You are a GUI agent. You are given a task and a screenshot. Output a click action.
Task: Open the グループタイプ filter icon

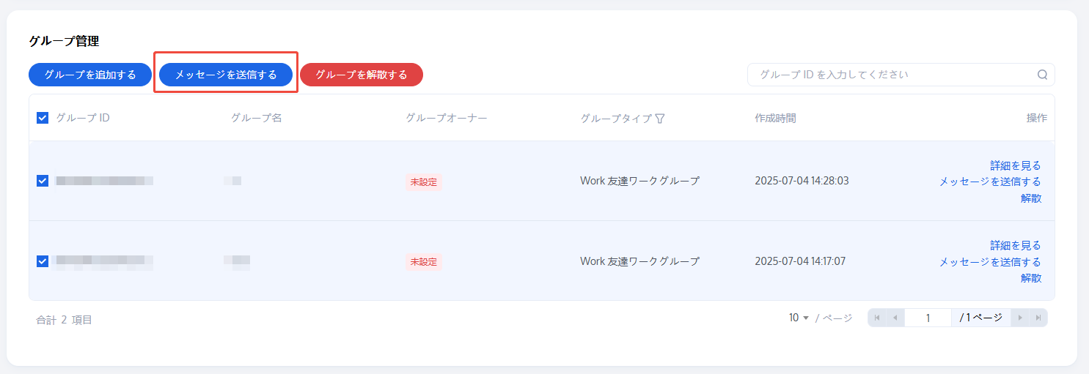660,118
